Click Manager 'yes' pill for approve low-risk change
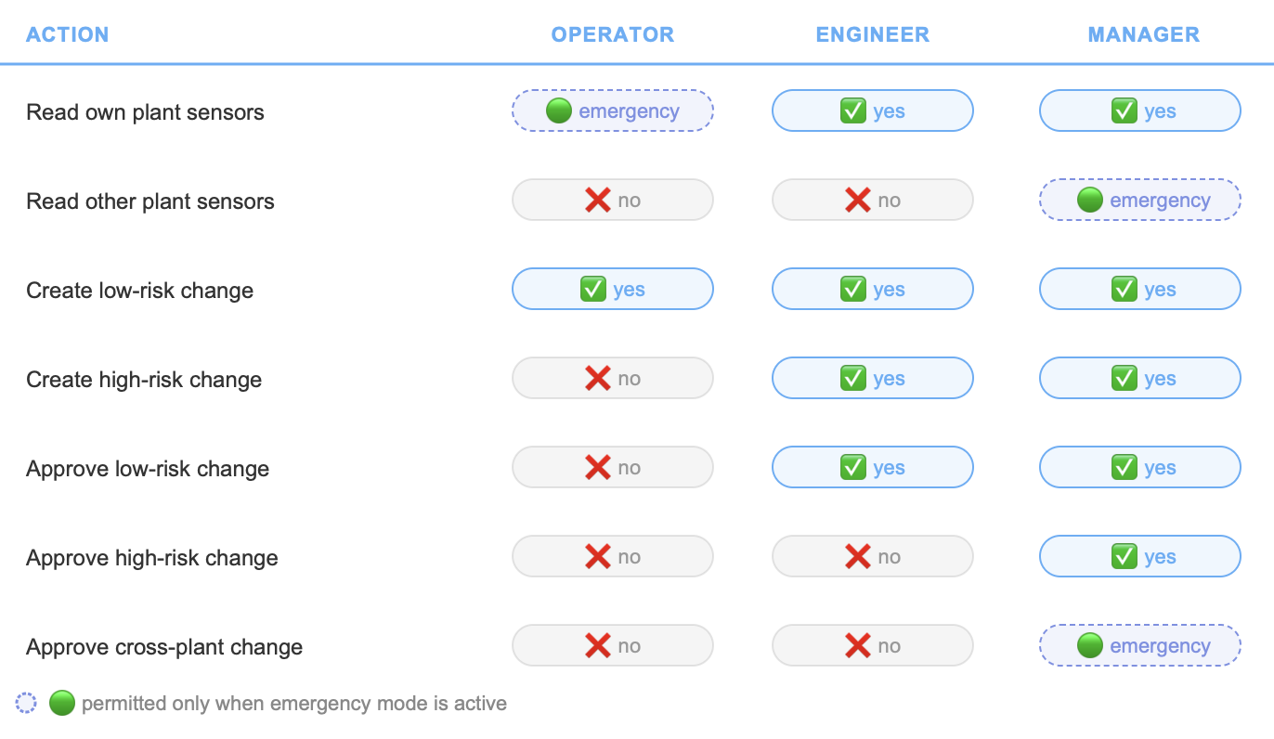 click(1140, 468)
